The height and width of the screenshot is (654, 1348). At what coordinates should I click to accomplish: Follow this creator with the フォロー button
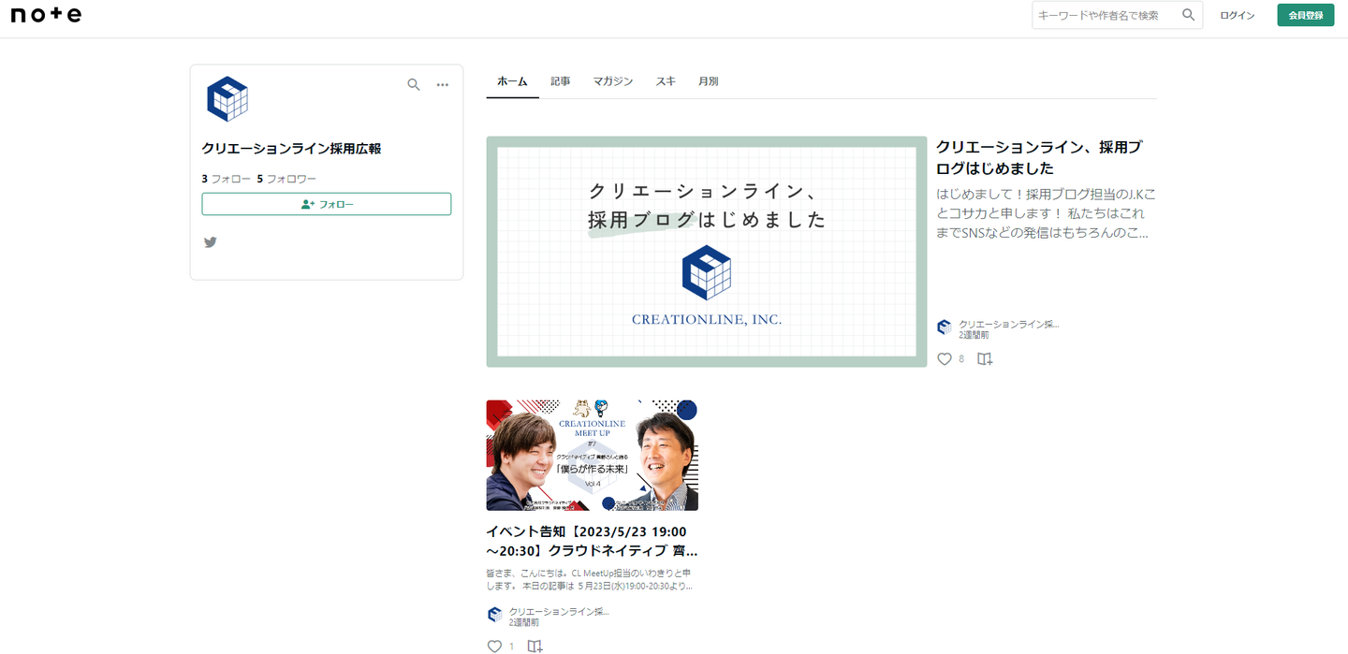(326, 204)
